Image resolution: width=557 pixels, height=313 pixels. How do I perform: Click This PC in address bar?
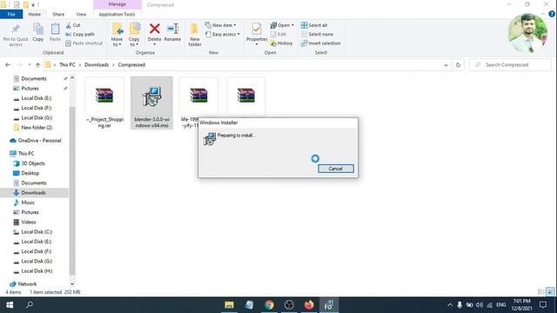[x=67, y=65]
